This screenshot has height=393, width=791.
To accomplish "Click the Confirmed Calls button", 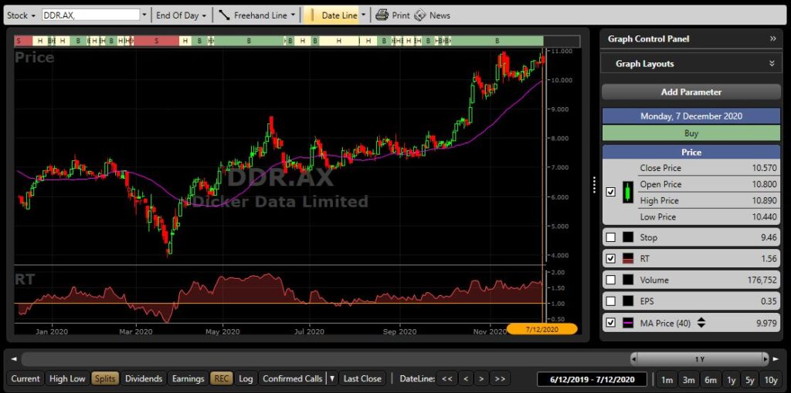I will click(293, 378).
